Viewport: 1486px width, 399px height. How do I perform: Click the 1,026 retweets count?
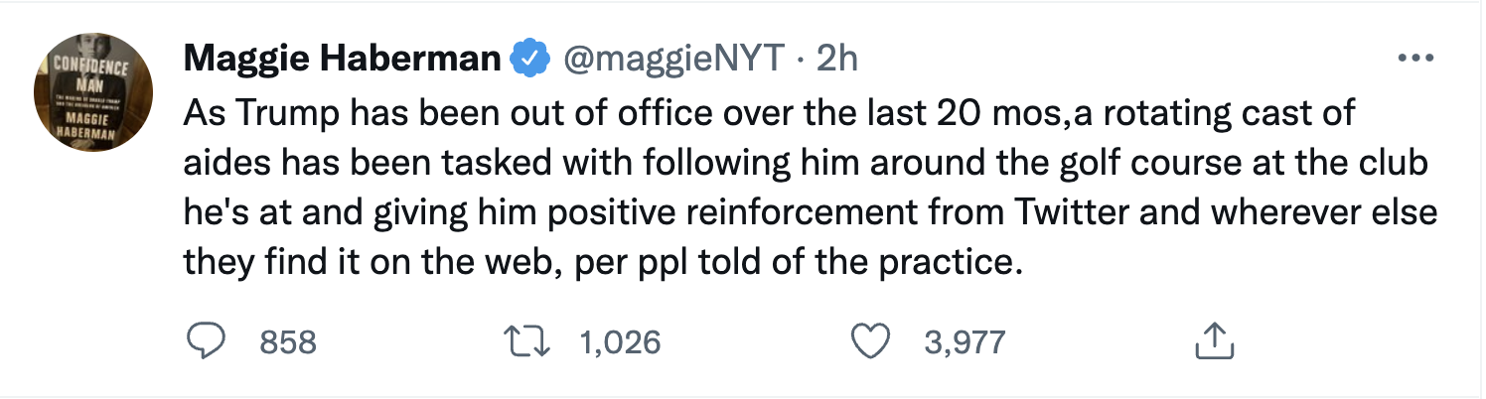pyautogui.click(x=618, y=342)
